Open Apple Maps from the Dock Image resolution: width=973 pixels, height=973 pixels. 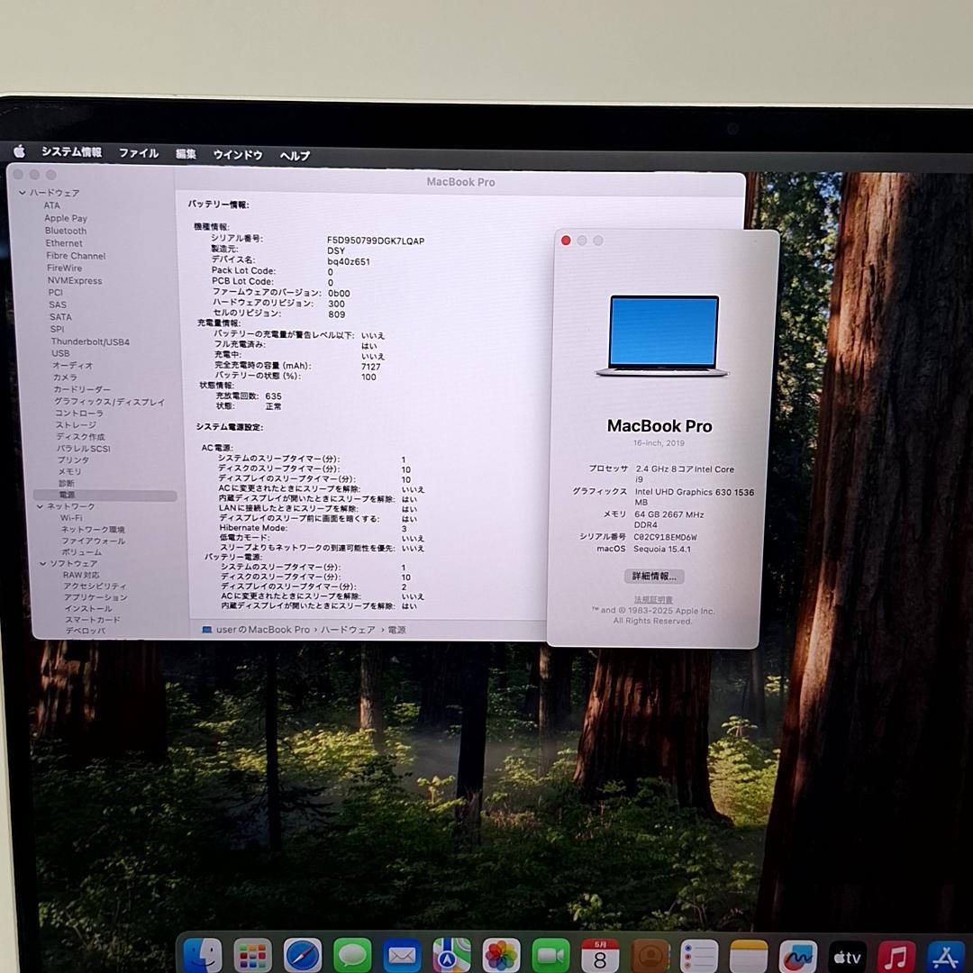tap(451, 953)
